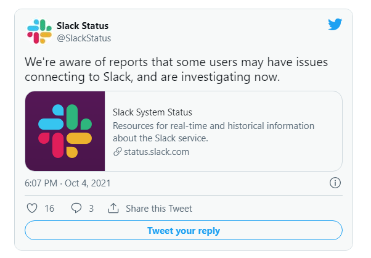The width and height of the screenshot is (371, 258).
Task: Click the like count of 16
Action: pyautogui.click(x=49, y=209)
